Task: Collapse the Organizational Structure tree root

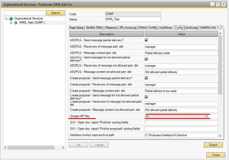Action: pos(6,19)
